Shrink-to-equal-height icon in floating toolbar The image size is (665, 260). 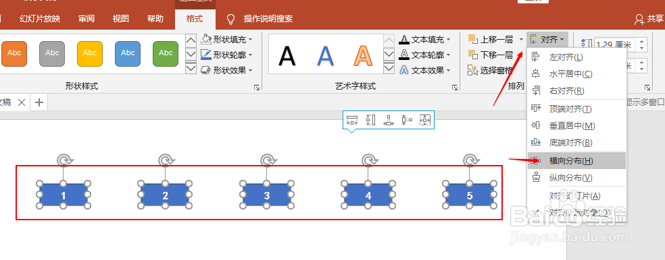tap(407, 120)
